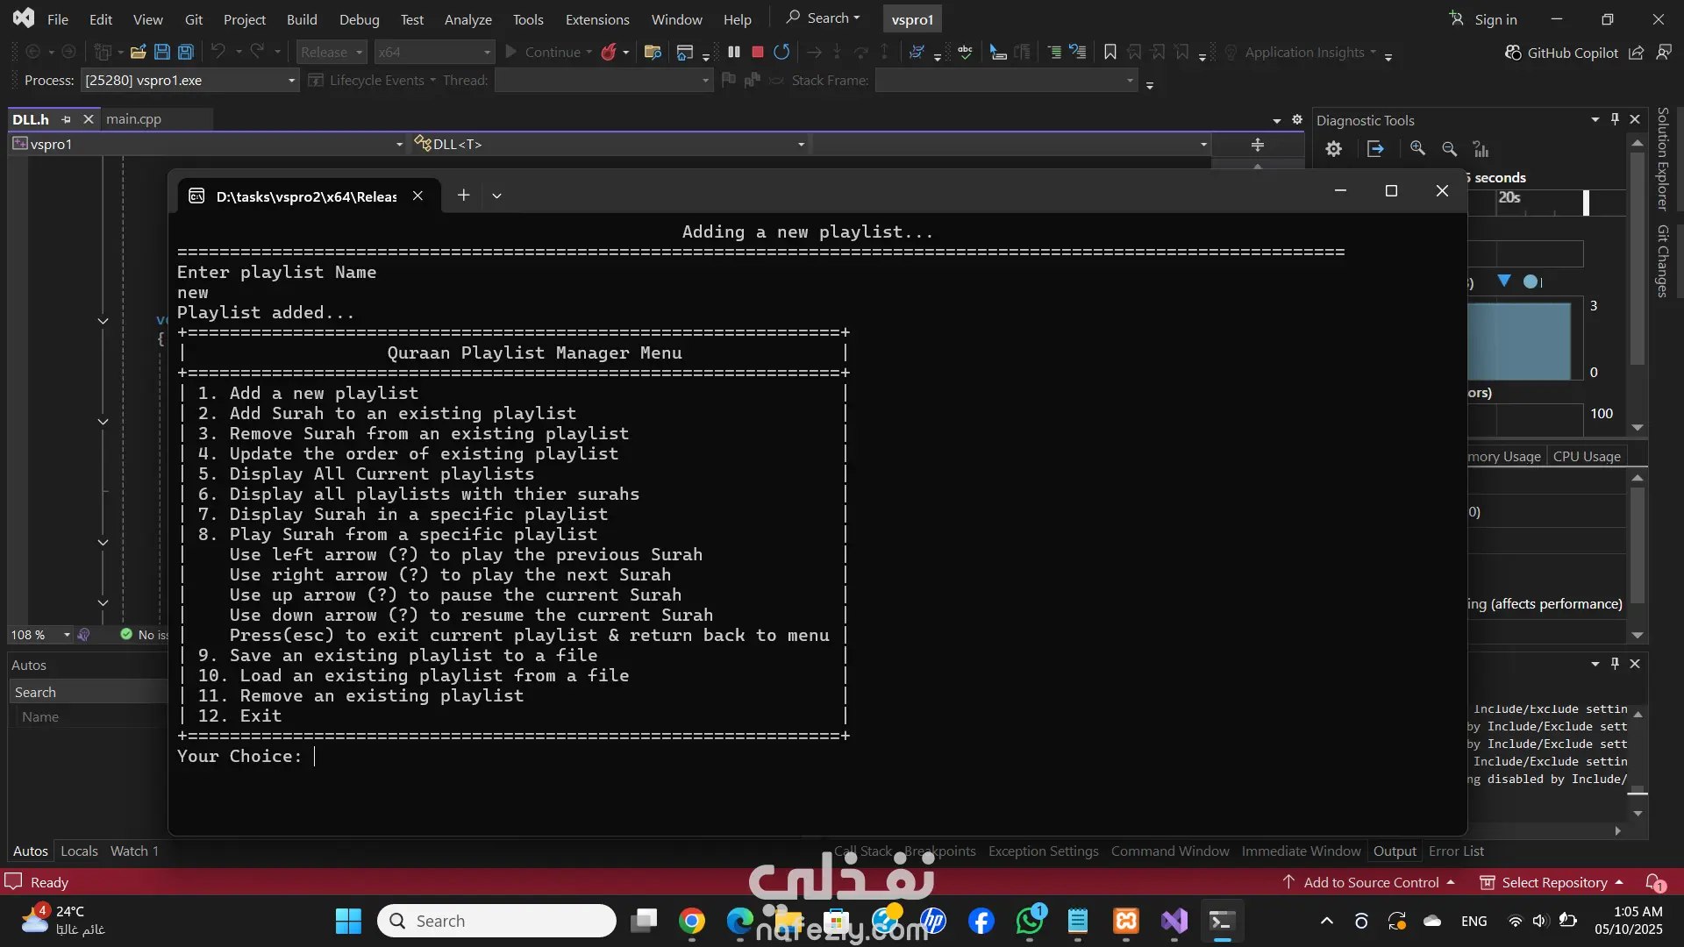Open the Debug menu
The image size is (1684, 947).
[x=359, y=19]
